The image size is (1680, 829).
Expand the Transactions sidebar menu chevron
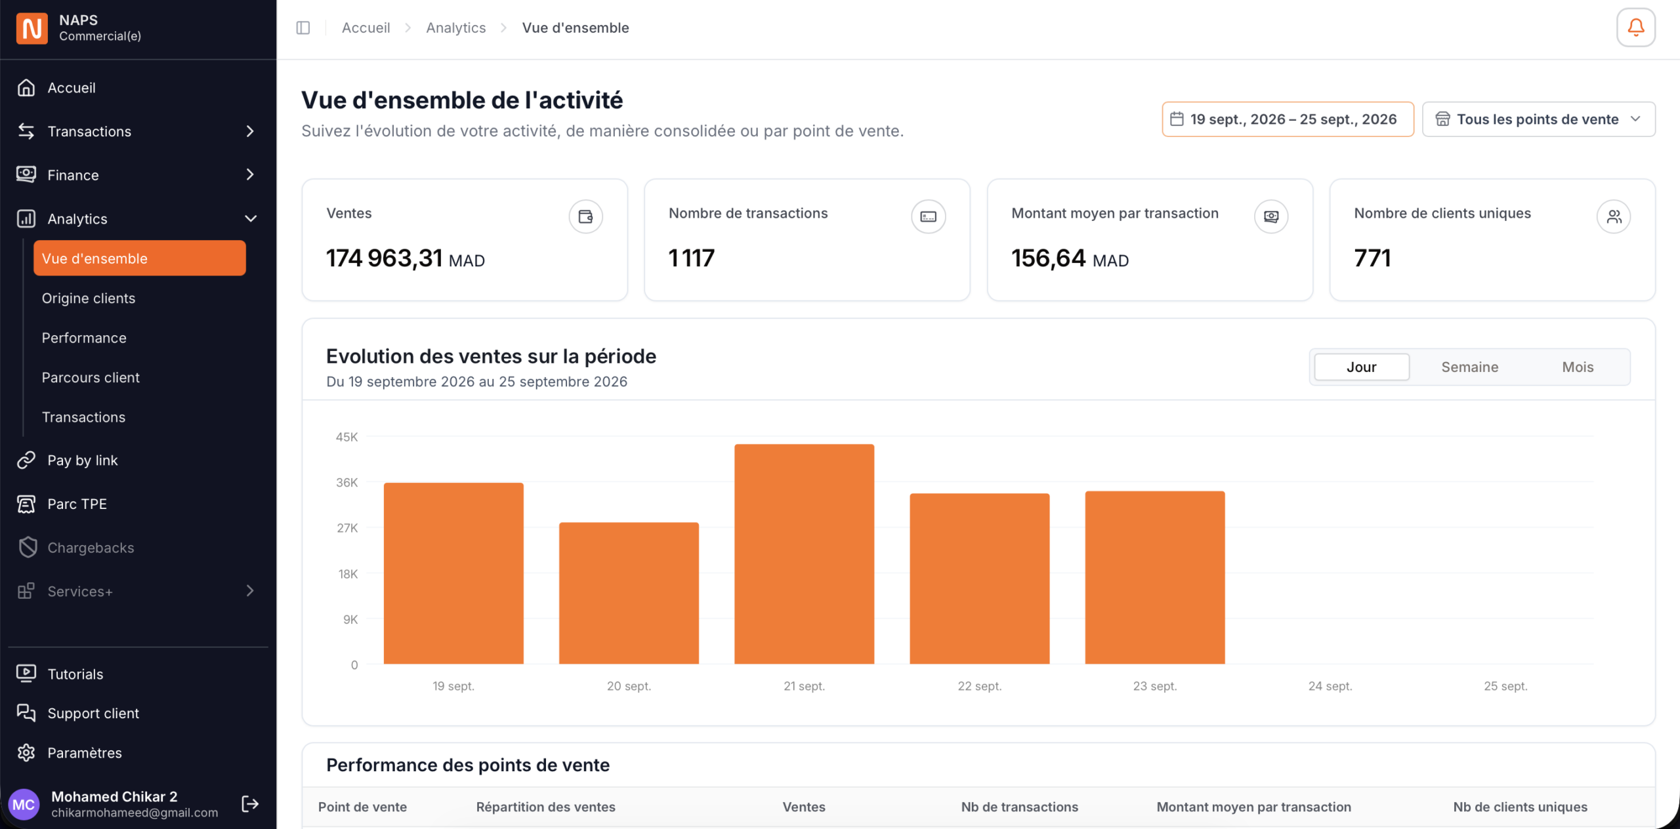point(250,132)
